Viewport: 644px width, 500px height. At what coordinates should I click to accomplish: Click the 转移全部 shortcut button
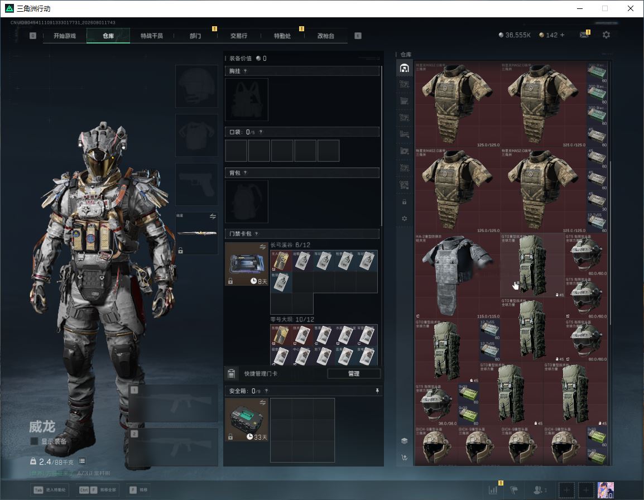pyautogui.click(x=98, y=490)
